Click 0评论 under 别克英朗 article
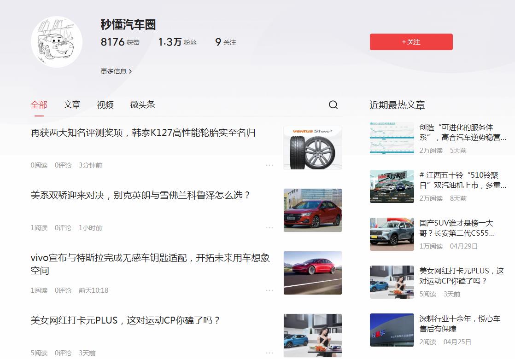This screenshot has width=515, height=359. coord(63,228)
